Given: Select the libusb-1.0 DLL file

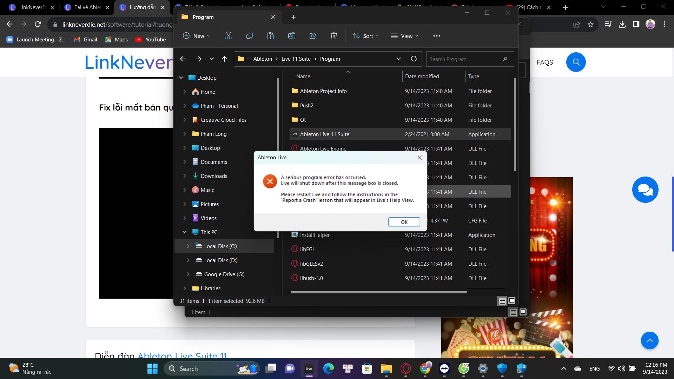Looking at the screenshot, I should click(x=400, y=278).
